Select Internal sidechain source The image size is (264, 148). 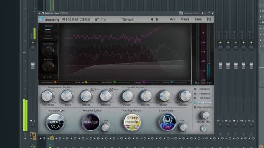pos(48,32)
